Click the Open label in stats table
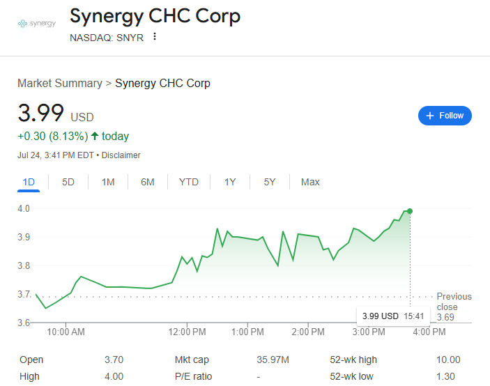Viewport: 490px width, 386px height. [31, 360]
